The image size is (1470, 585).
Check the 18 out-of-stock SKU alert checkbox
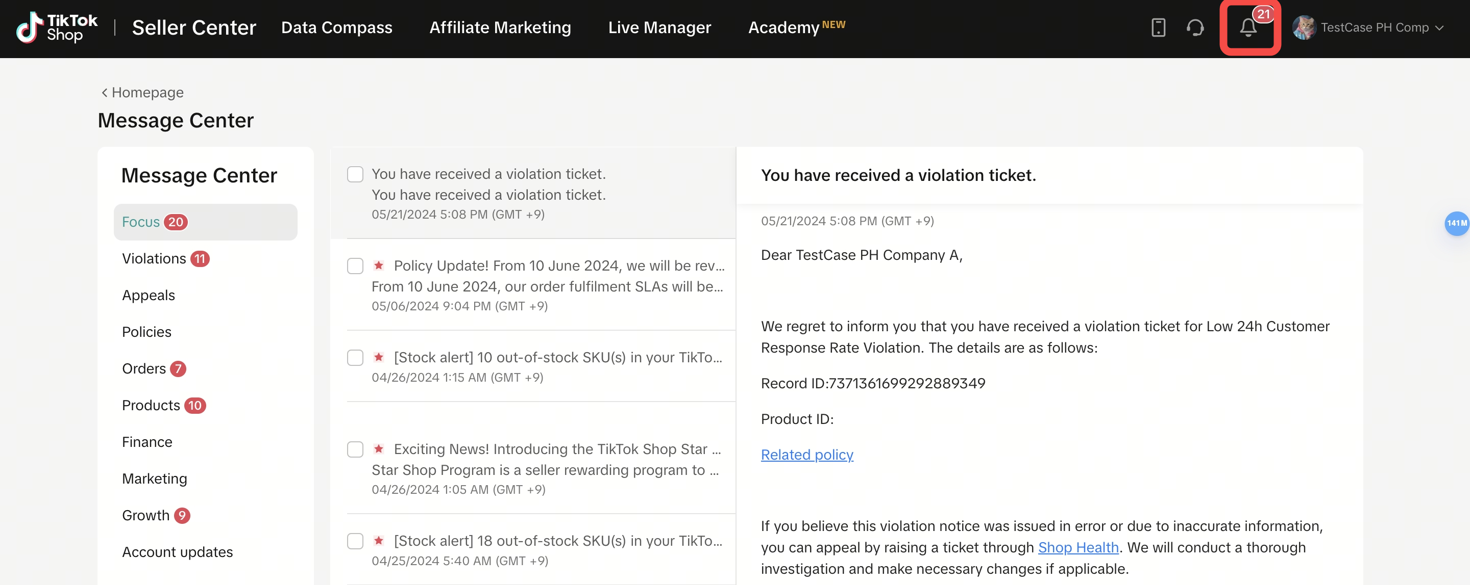355,541
